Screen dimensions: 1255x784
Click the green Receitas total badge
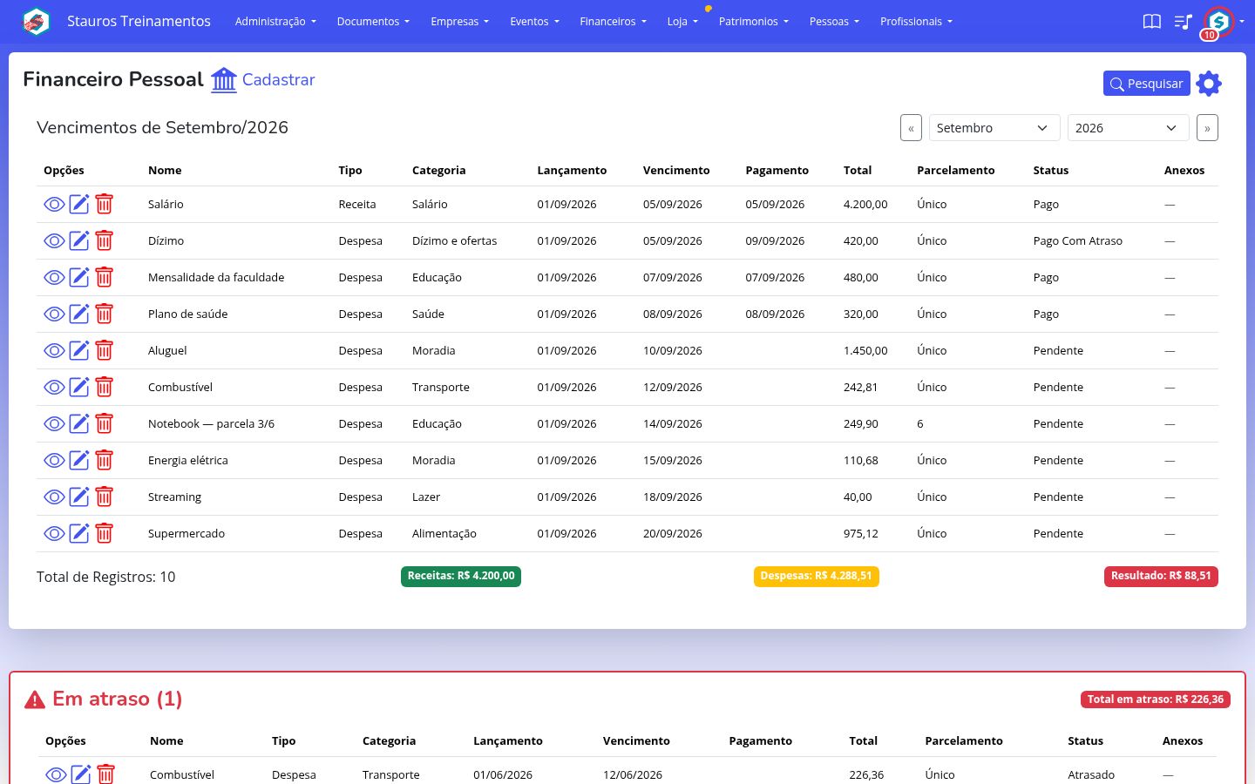tap(461, 576)
